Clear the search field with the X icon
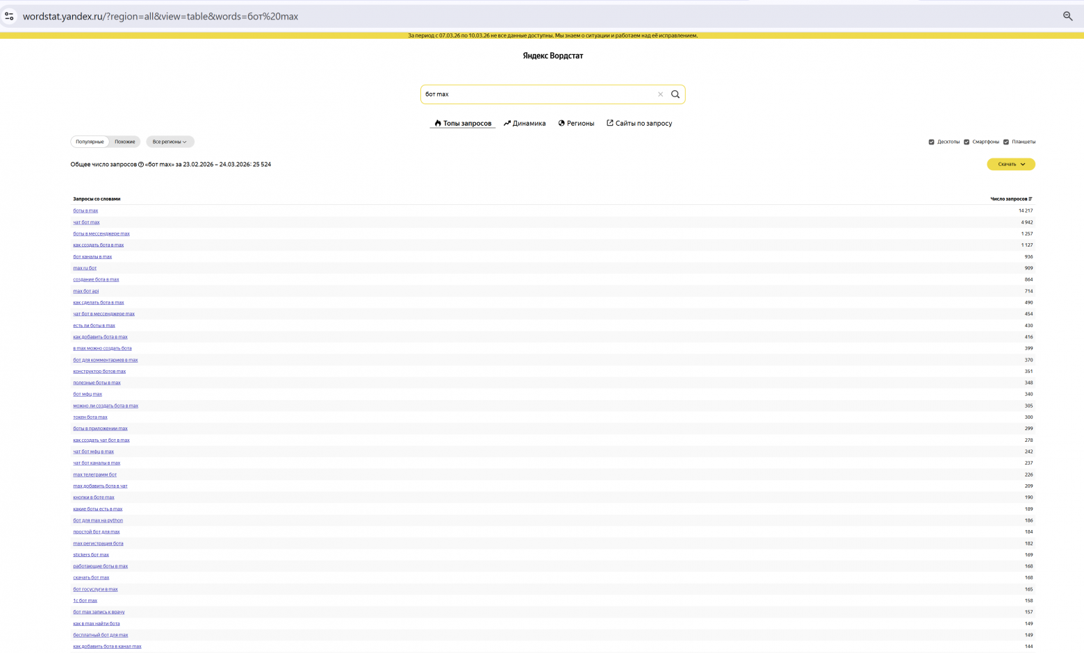The width and height of the screenshot is (1084, 653). [660, 94]
